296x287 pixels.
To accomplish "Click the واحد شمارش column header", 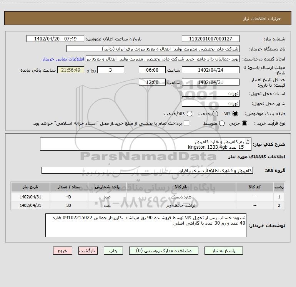I will tap(107, 187).
